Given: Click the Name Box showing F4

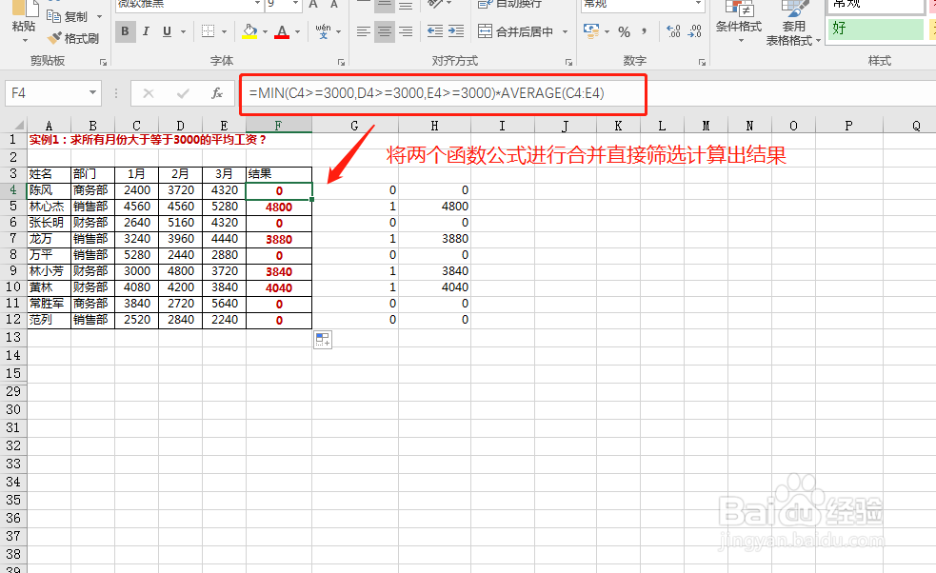Looking at the screenshot, I should point(46,93).
